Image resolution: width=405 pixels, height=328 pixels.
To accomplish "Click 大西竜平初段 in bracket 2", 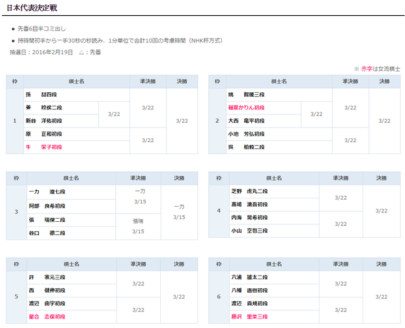I will [x=246, y=120].
